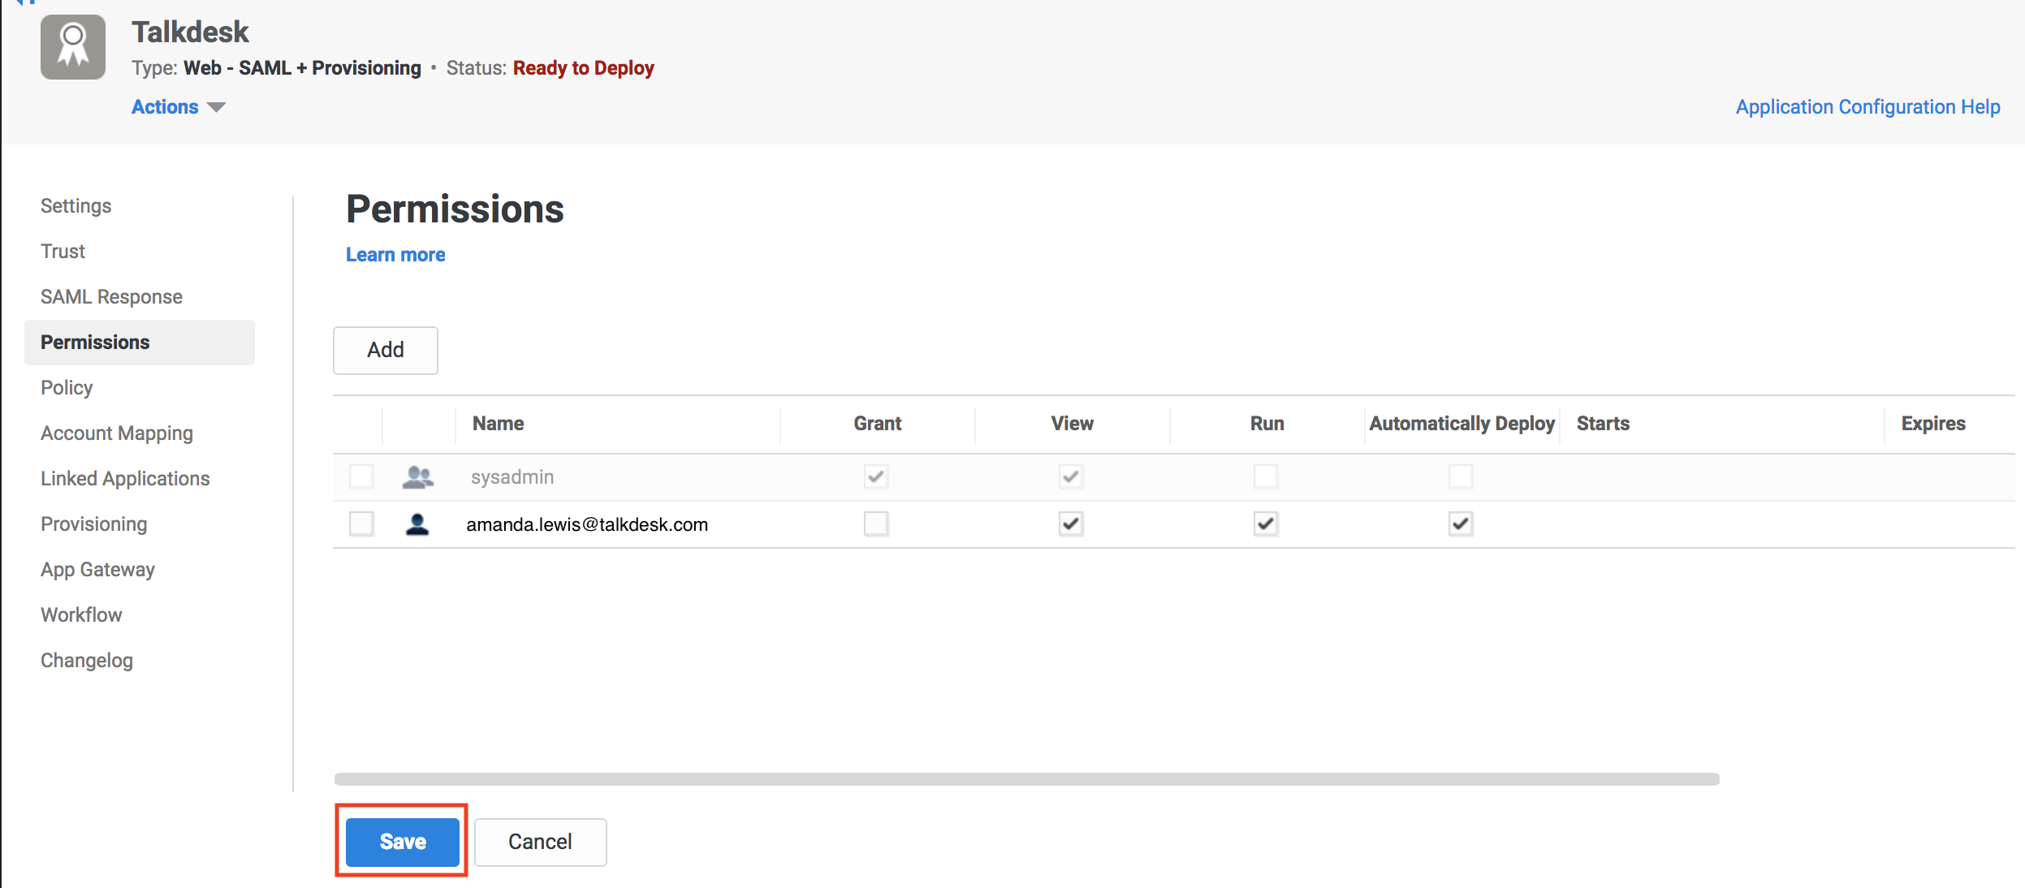The width and height of the screenshot is (2025, 888).
Task: Click the Name column header
Action: pyautogui.click(x=499, y=424)
